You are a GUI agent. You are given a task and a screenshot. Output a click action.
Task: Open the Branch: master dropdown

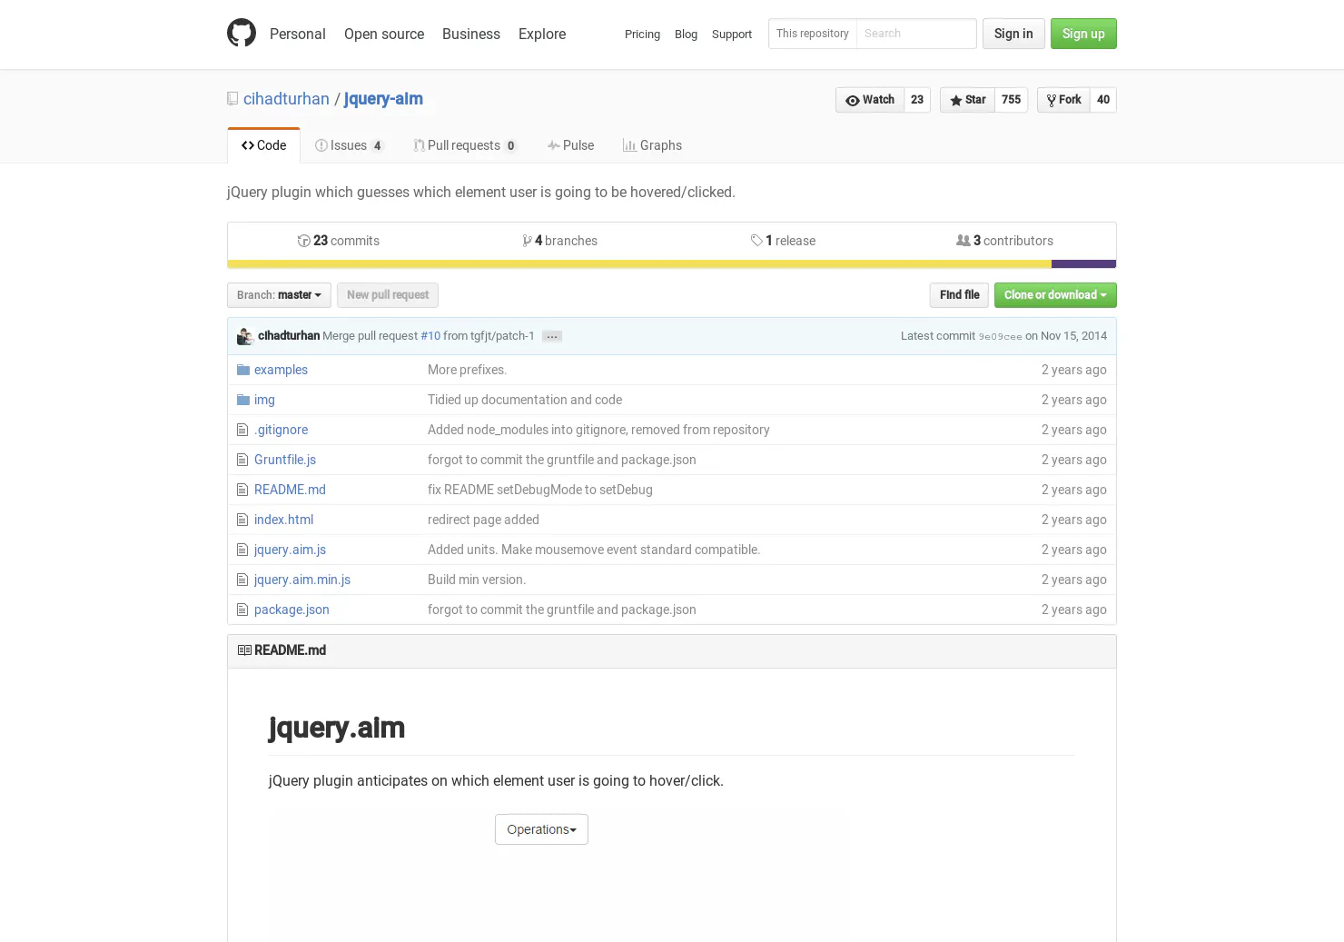(279, 295)
